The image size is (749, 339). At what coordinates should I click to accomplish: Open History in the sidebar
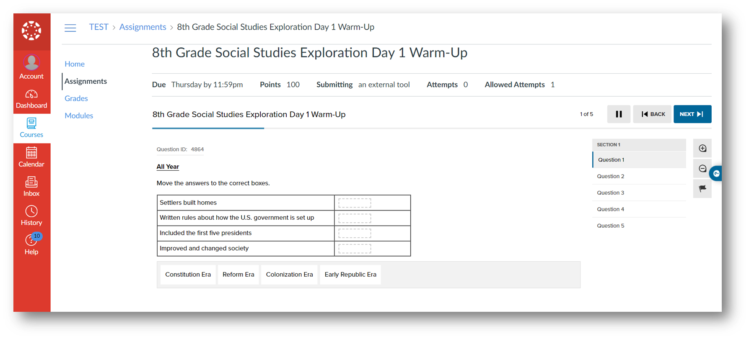[x=31, y=216]
